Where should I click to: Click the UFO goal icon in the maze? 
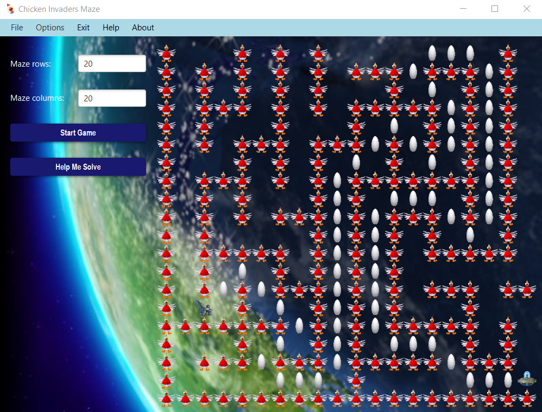pyautogui.click(x=526, y=378)
